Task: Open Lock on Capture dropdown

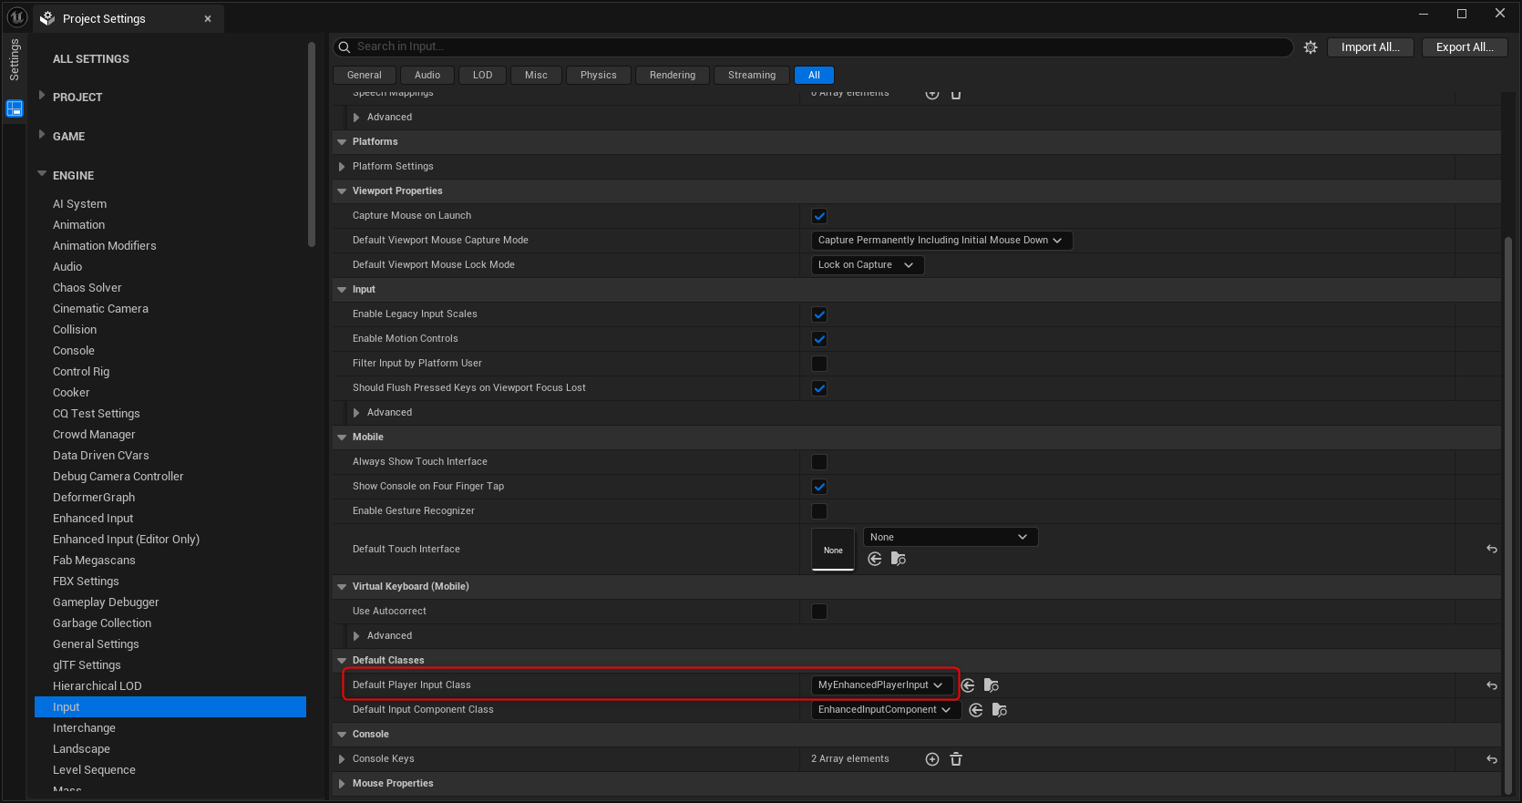Action: click(x=868, y=265)
